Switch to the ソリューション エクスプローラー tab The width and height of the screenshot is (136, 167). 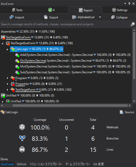click(46, 164)
